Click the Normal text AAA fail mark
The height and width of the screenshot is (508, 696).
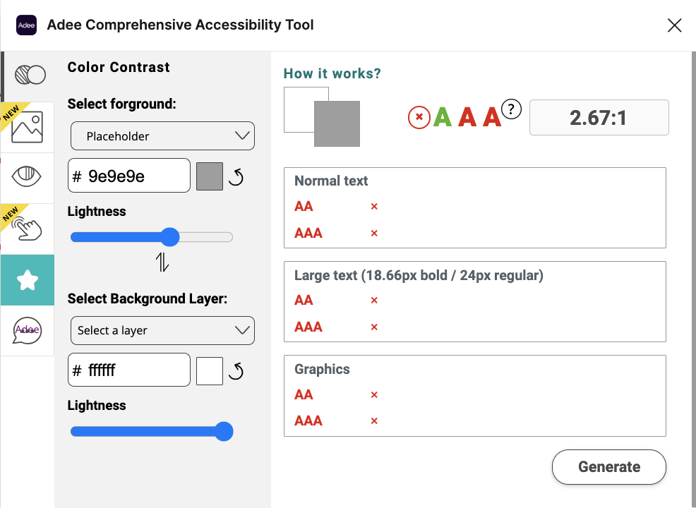pos(374,233)
